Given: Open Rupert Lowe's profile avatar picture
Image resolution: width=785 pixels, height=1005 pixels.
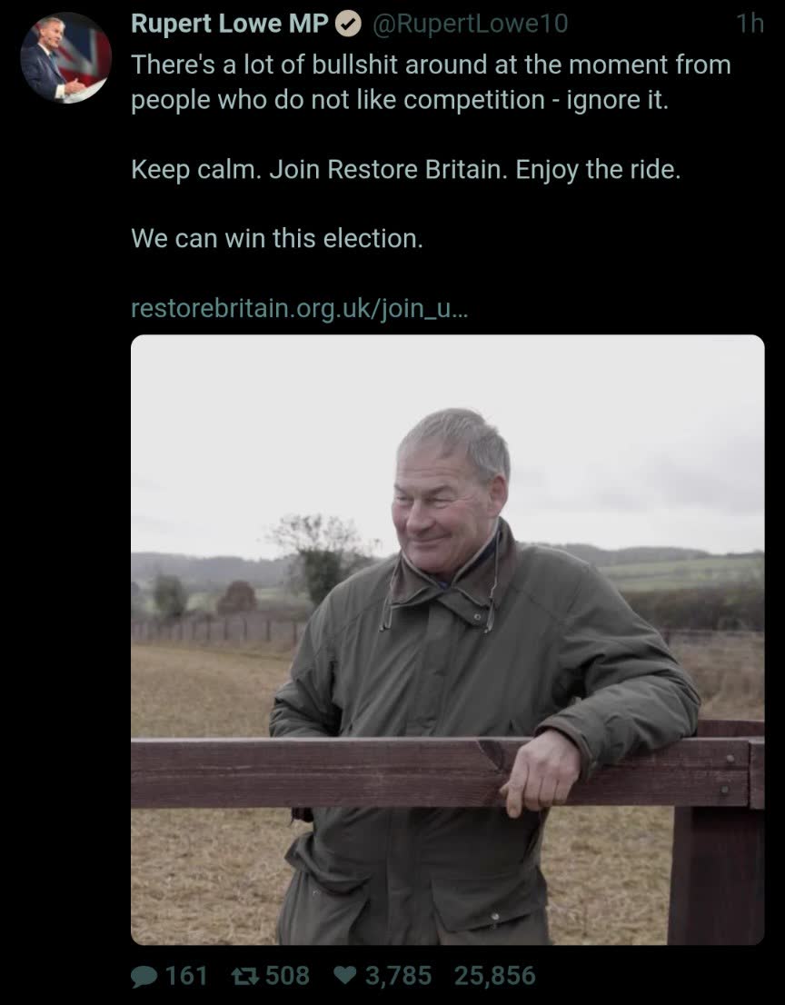Looking at the screenshot, I should (66, 58).
